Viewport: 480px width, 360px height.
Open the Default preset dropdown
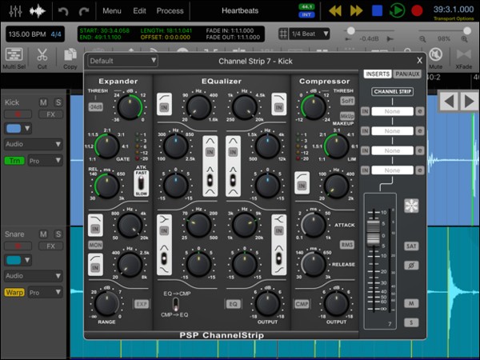coord(122,61)
